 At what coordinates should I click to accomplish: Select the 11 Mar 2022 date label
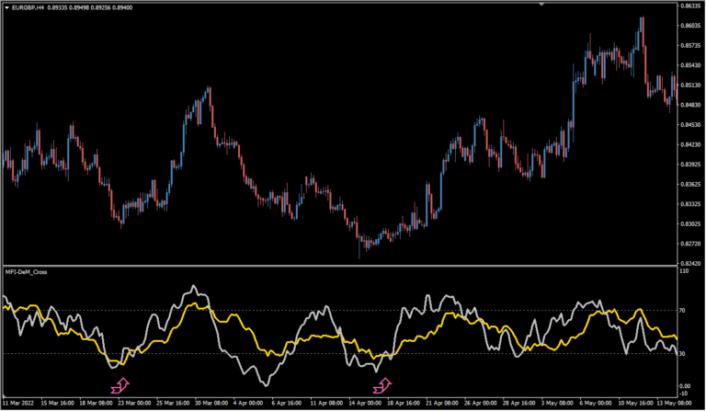[20, 404]
